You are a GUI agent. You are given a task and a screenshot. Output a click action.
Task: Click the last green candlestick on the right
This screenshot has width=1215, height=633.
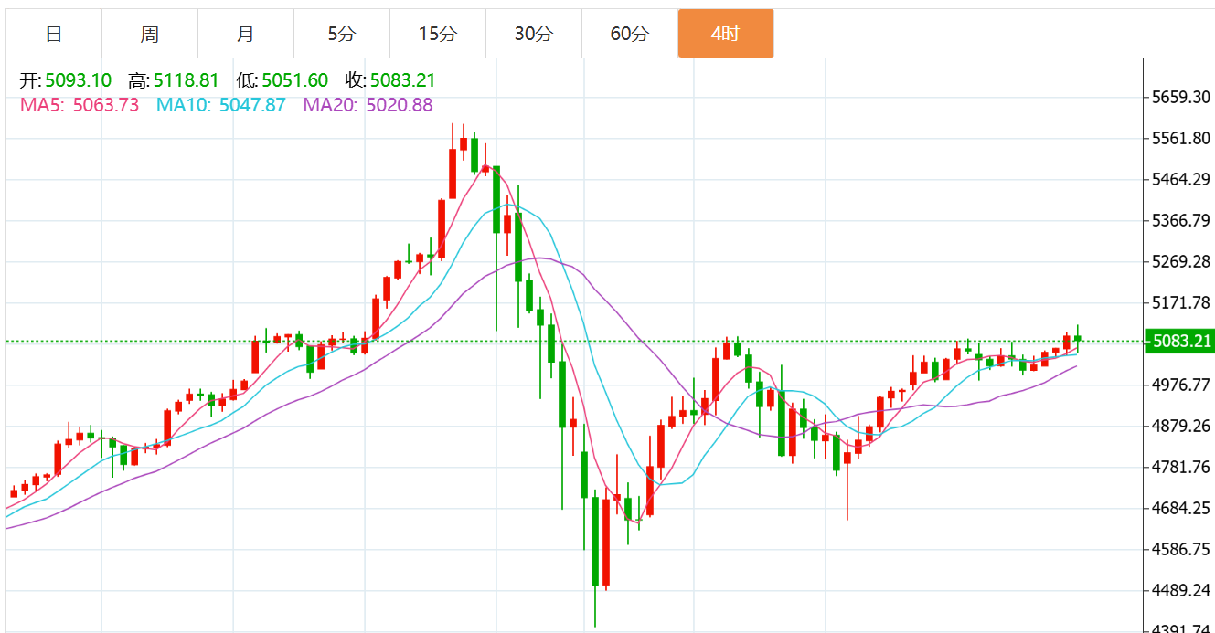point(1078,338)
